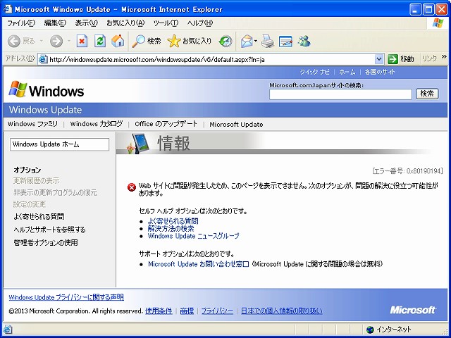Image resolution: width=451 pixels, height=338 pixels.
Task: Click the red error icon beside the message
Action: click(x=132, y=187)
